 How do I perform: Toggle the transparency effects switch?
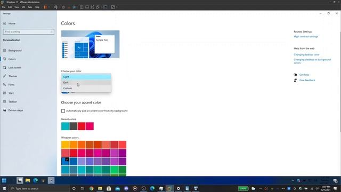[x=65, y=92]
